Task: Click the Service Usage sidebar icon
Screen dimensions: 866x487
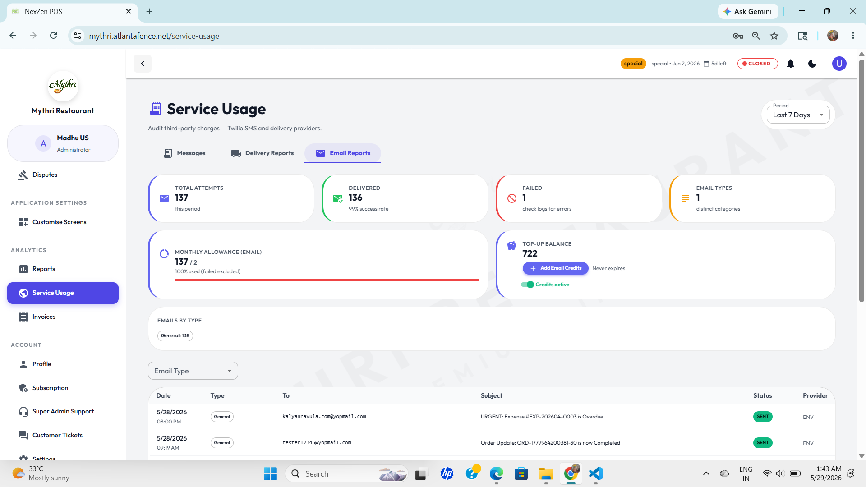Action: pyautogui.click(x=23, y=293)
